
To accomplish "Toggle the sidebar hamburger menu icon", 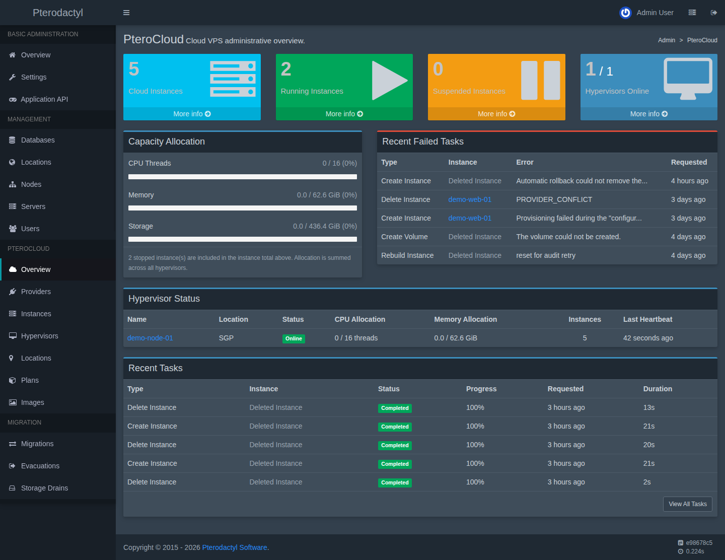I will [126, 13].
